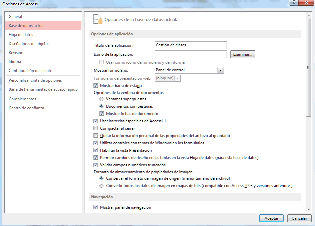Open 'Barra de herramientas de acceso rápido'
The image size is (315, 226).
point(43,89)
